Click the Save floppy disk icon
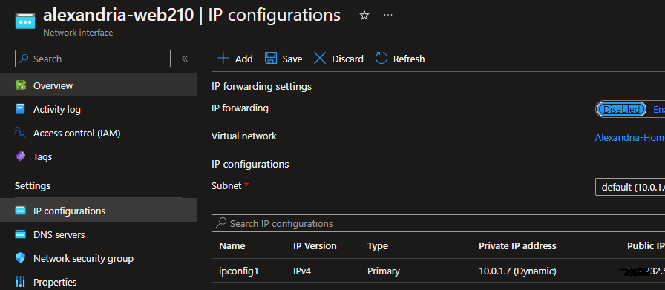The width and height of the screenshot is (665, 290). coord(271,59)
